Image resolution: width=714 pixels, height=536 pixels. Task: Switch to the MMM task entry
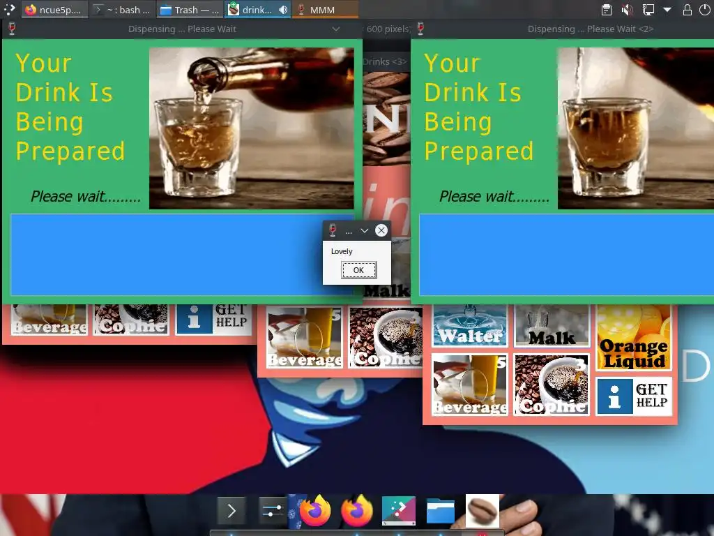(x=325, y=10)
